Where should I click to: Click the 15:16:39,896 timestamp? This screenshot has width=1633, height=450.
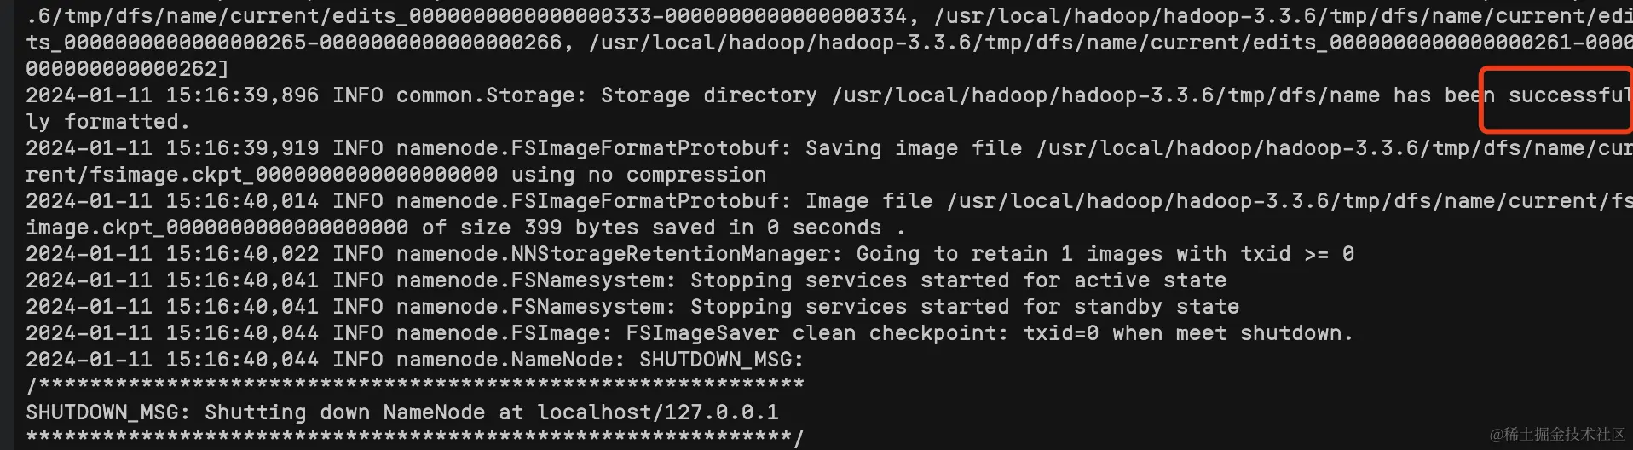(x=242, y=95)
